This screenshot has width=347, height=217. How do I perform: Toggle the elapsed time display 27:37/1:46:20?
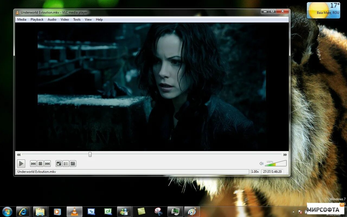[272, 172]
